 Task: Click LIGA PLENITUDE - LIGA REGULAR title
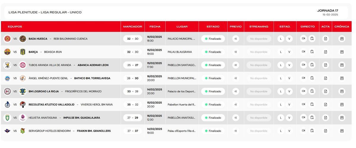point(45,12)
